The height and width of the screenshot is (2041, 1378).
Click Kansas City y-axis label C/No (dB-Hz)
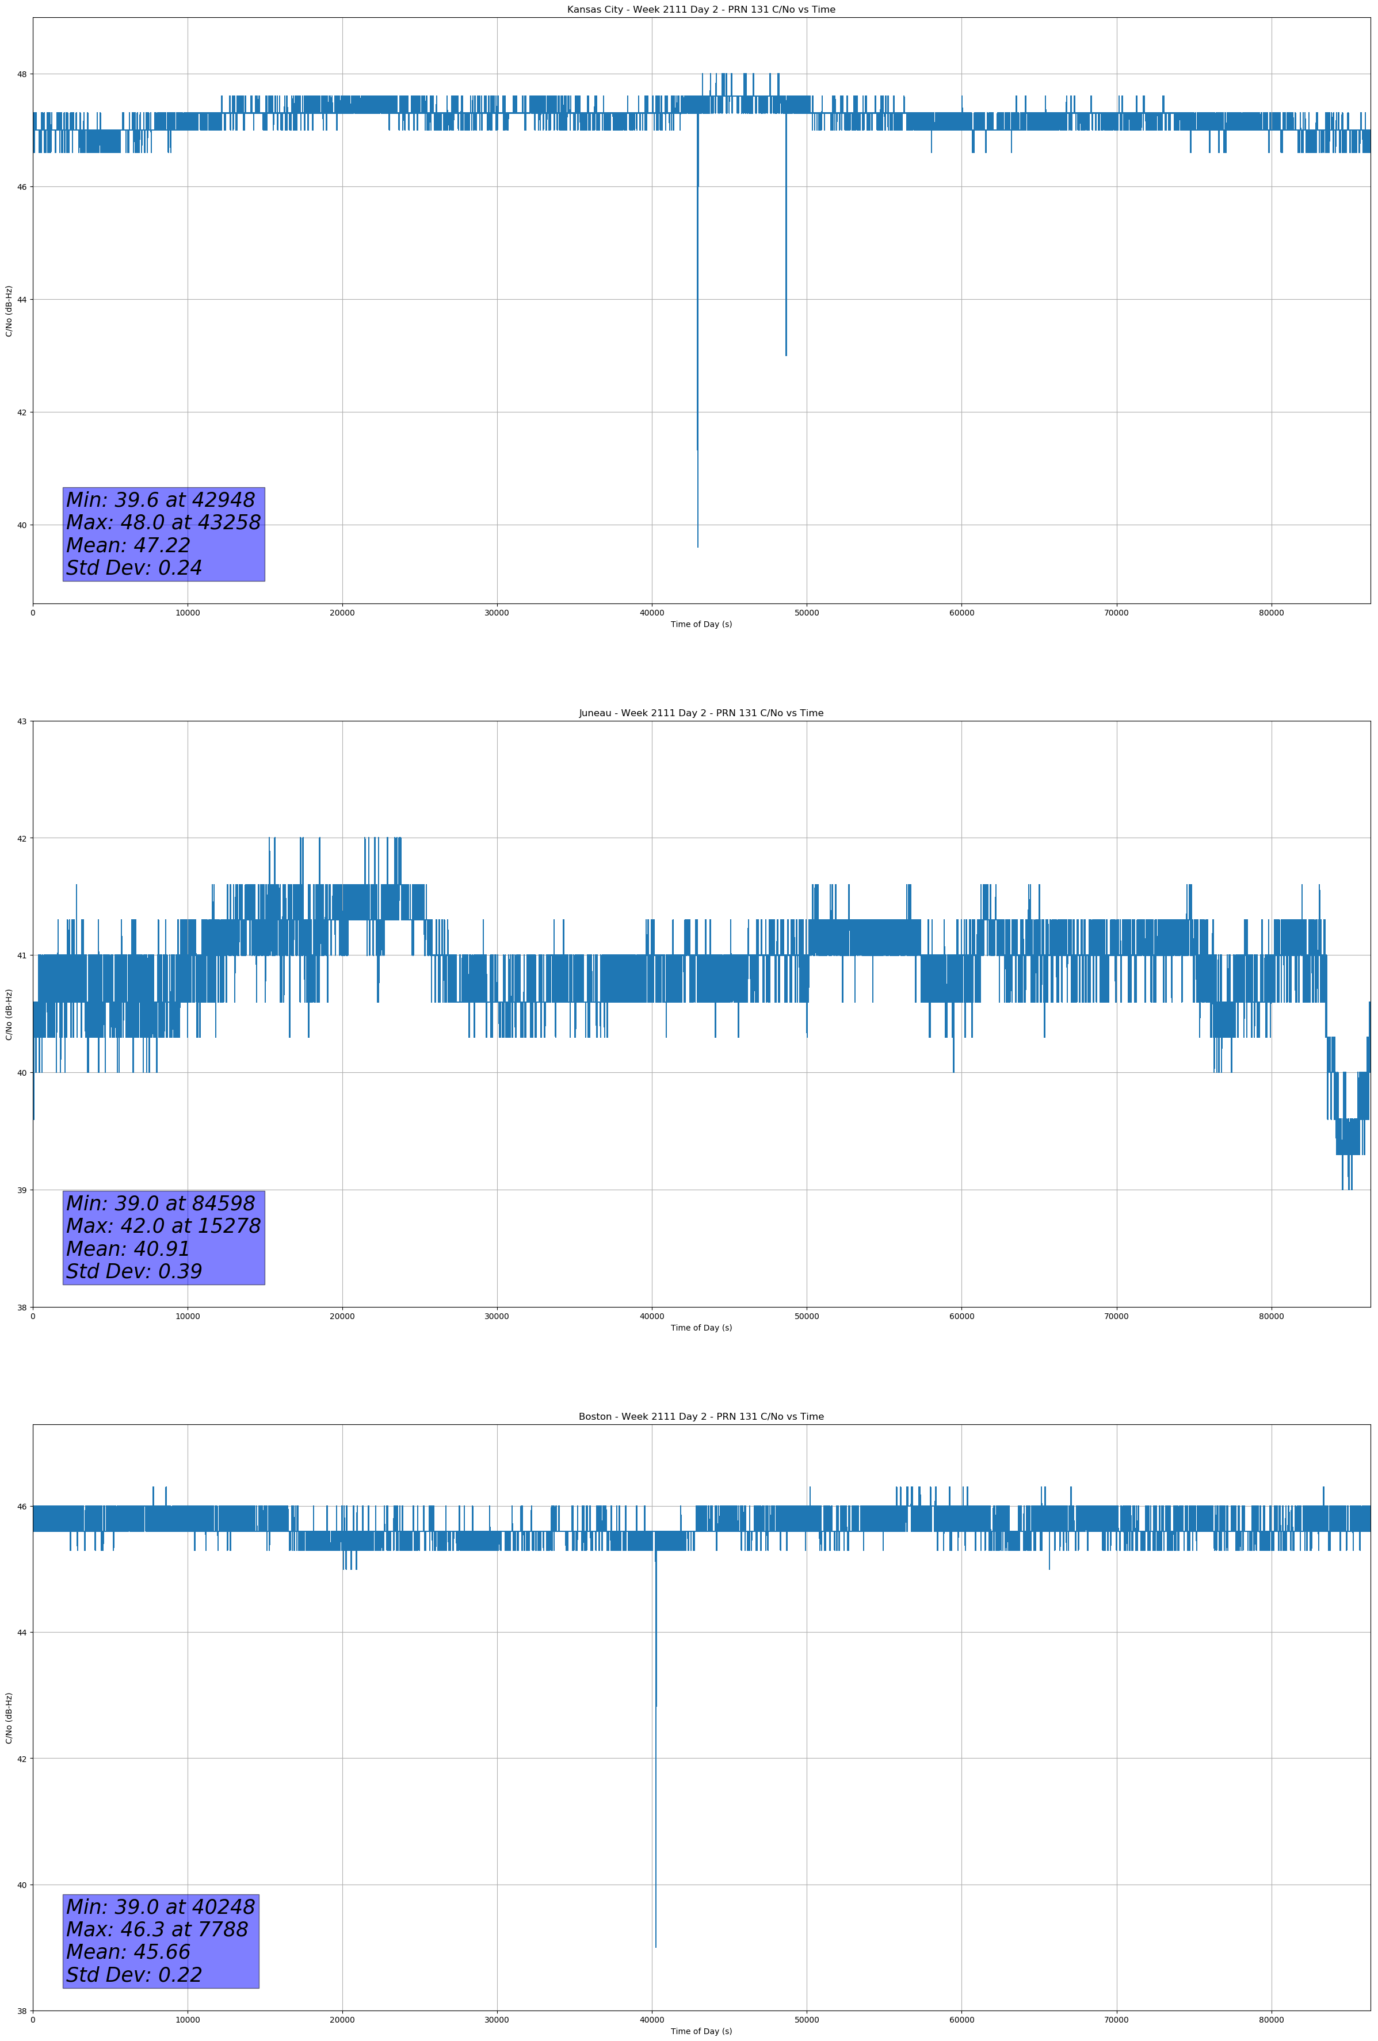click(x=9, y=311)
